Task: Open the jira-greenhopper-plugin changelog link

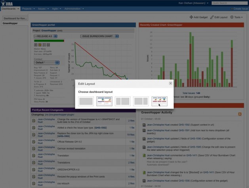Action: point(60,115)
